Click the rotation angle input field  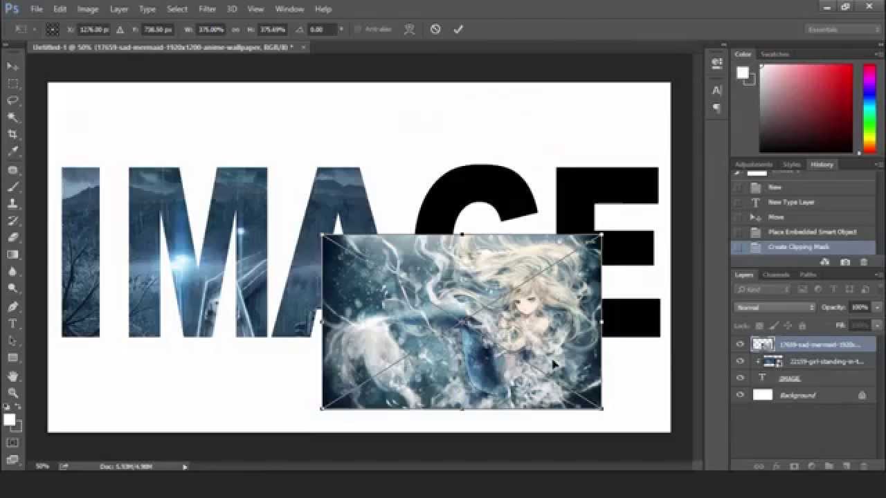pos(323,30)
